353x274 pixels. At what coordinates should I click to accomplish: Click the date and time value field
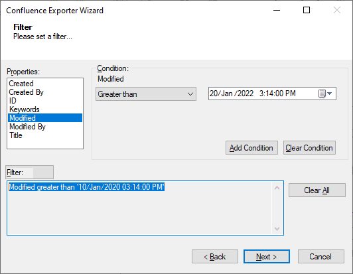pyautogui.click(x=263, y=94)
